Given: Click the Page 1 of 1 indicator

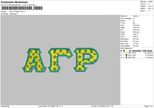Looking at the screenshot, I should [x=149, y=106].
